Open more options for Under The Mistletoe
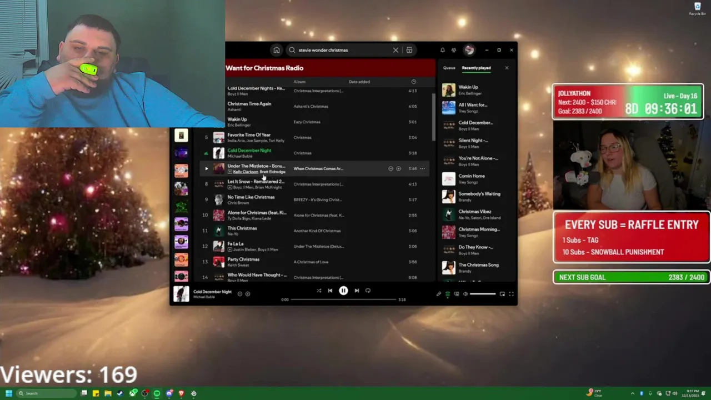Viewport: 711px width, 400px height. point(422,168)
